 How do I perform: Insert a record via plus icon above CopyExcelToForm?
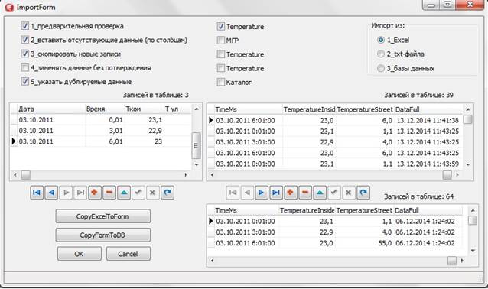click(x=95, y=193)
